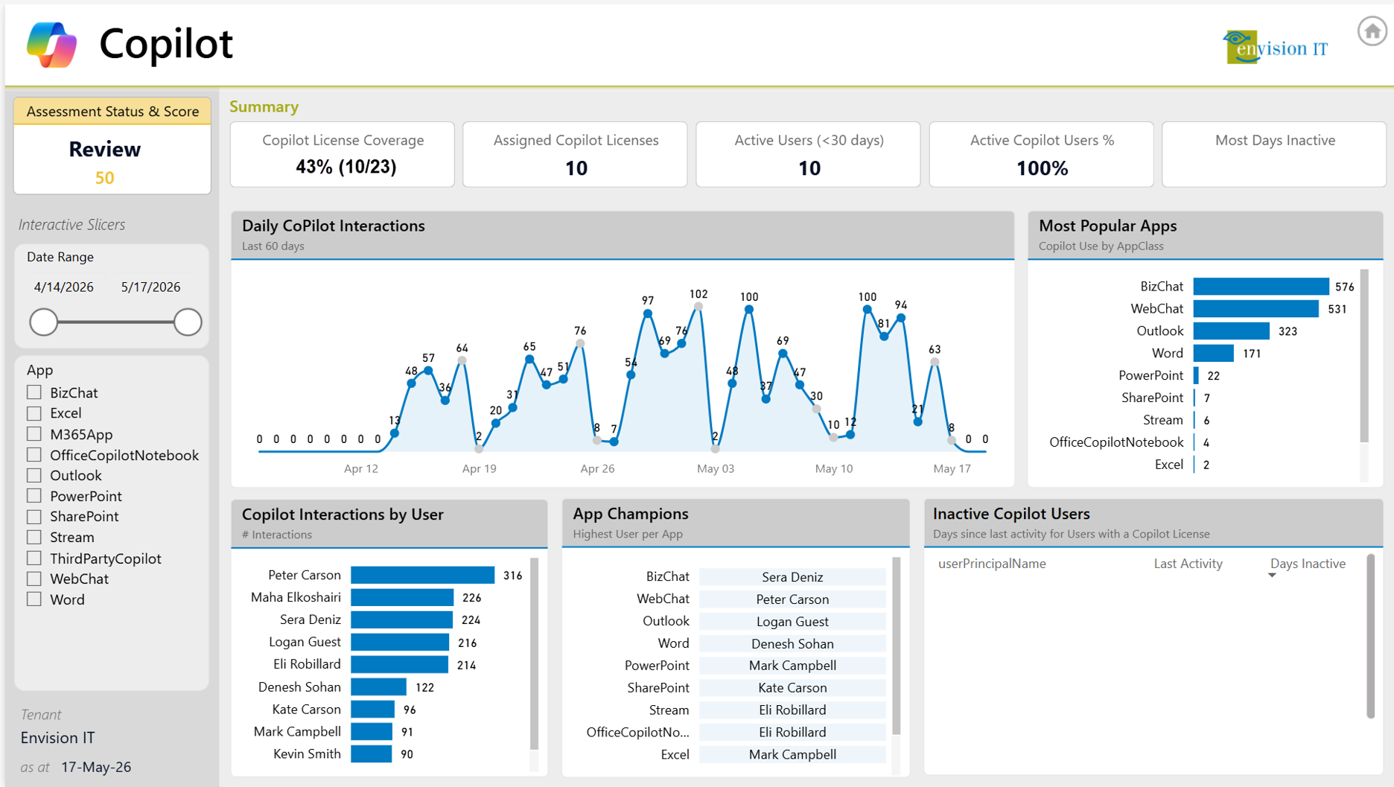1394x787 pixels.
Task: Check the Stream app filter
Action: pos(34,537)
